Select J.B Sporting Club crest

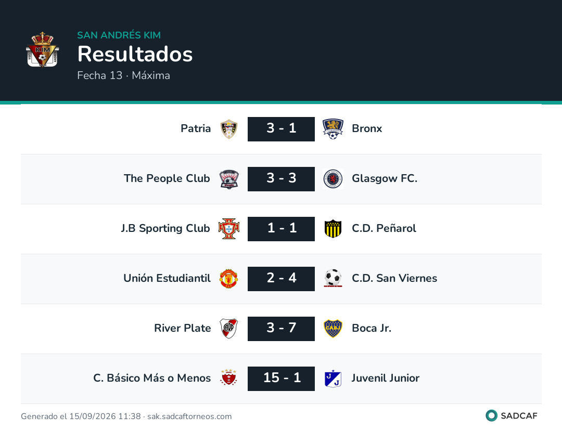228,229
